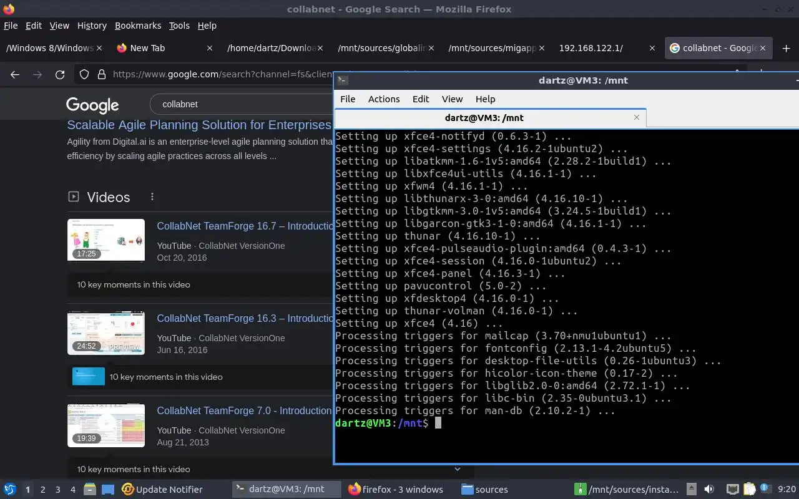This screenshot has height=499, width=799.
Task: Click the terminal window menu icon in titlebar
Action: (x=342, y=80)
